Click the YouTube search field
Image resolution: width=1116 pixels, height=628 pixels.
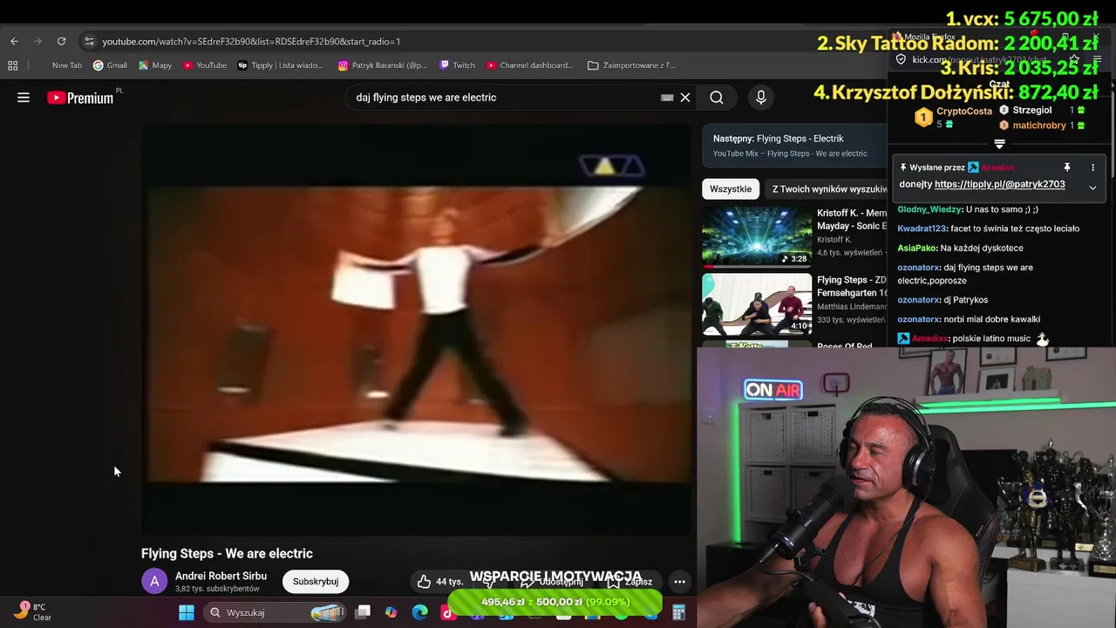tap(506, 98)
